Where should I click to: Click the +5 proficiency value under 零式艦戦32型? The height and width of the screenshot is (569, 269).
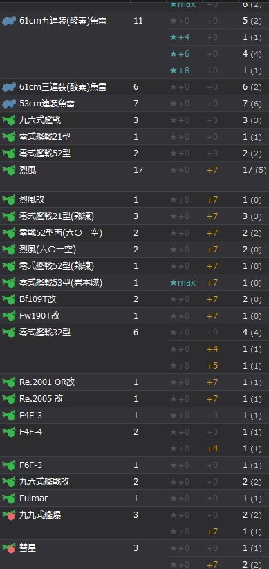(x=212, y=366)
